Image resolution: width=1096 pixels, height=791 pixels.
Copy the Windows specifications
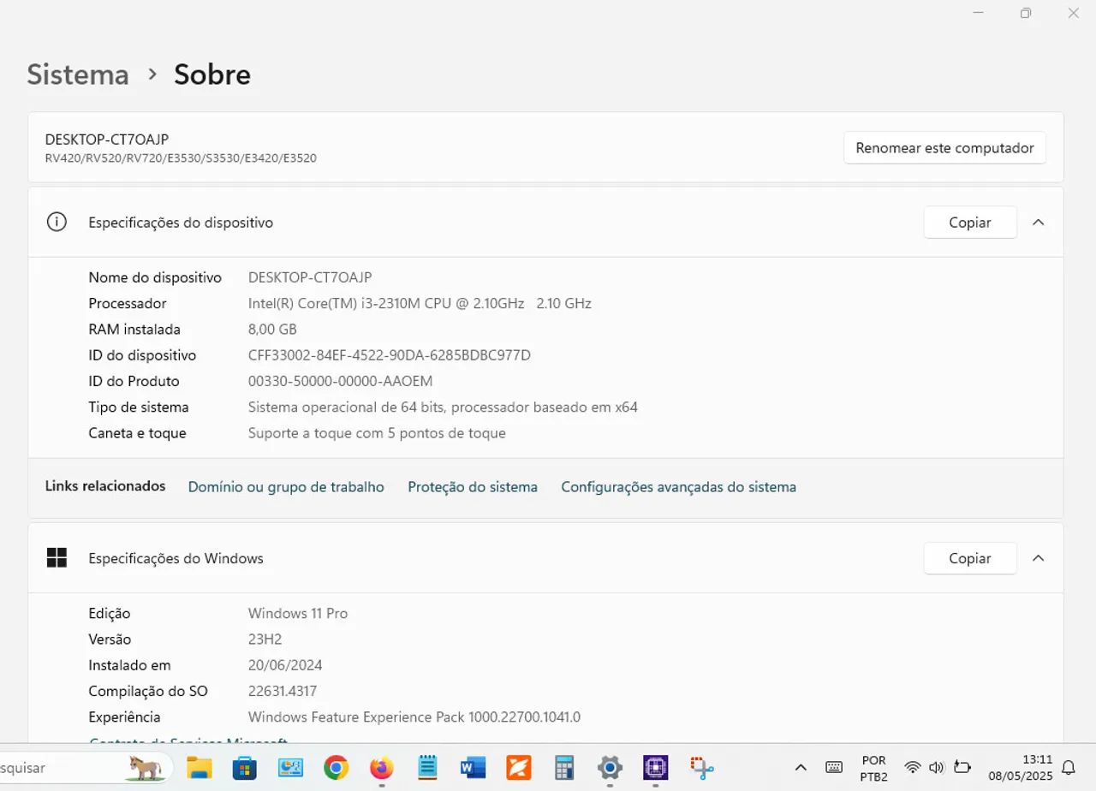pos(970,558)
